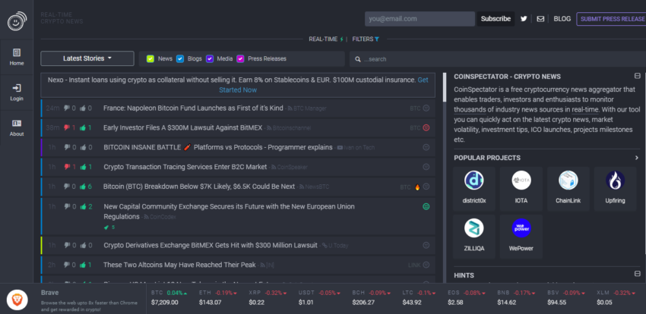Collapse the Hints panel
The image size is (646, 314).
(638, 274)
